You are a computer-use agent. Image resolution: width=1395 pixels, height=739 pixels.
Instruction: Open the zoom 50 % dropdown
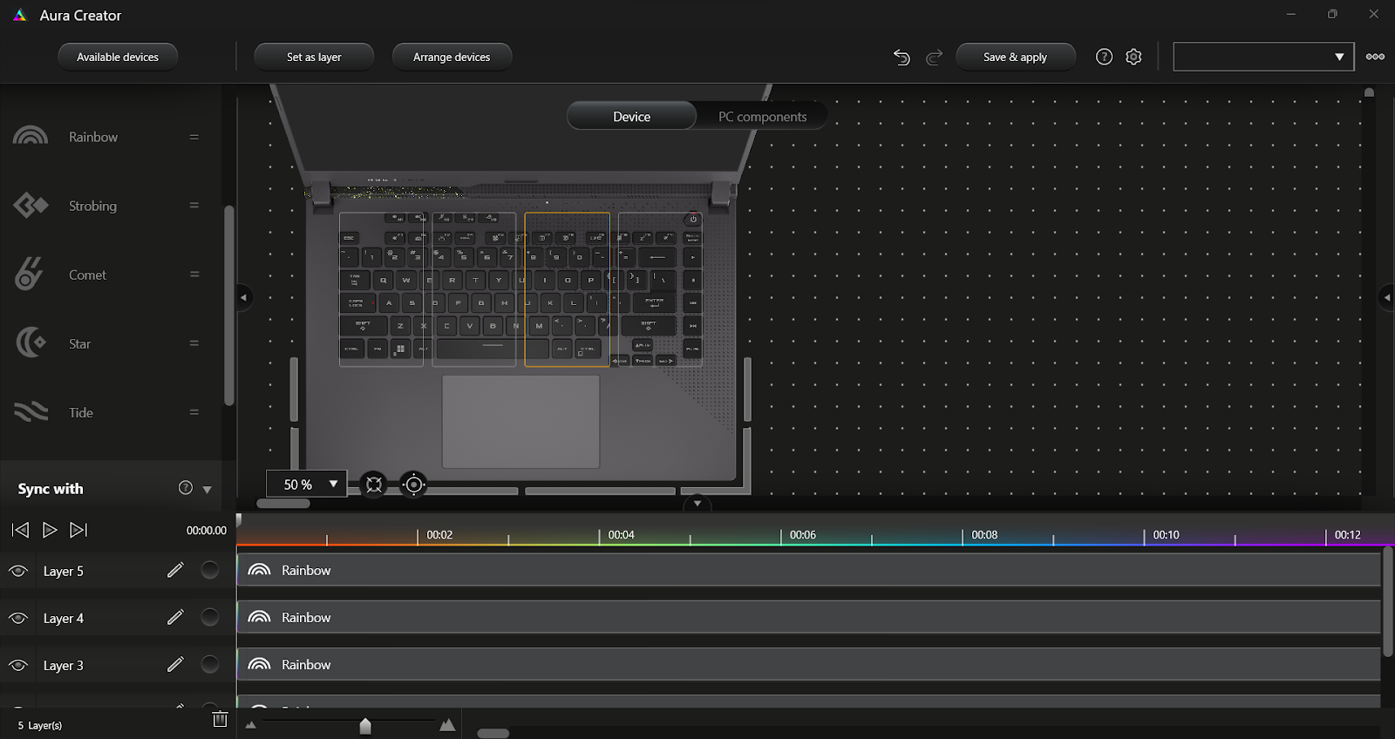[307, 484]
